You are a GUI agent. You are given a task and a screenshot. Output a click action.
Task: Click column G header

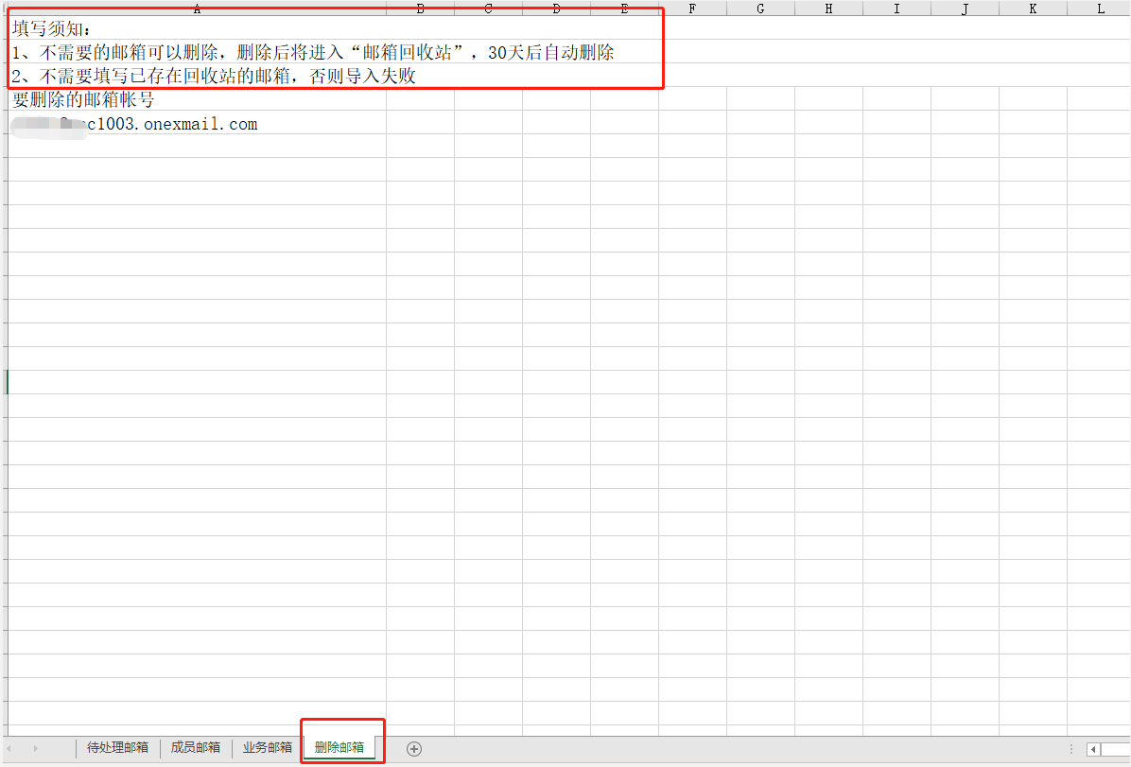[x=760, y=9]
